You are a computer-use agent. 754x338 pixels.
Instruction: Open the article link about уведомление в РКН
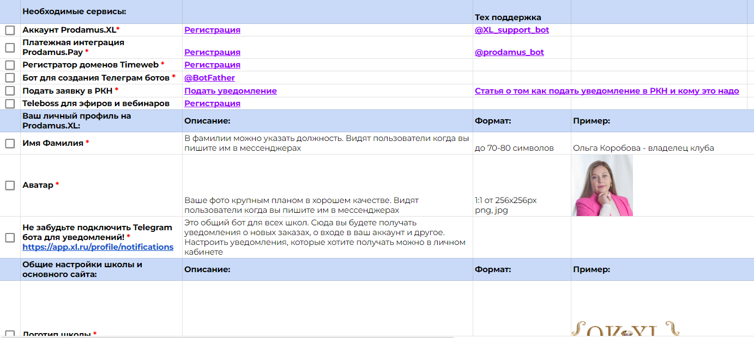pyautogui.click(x=607, y=91)
